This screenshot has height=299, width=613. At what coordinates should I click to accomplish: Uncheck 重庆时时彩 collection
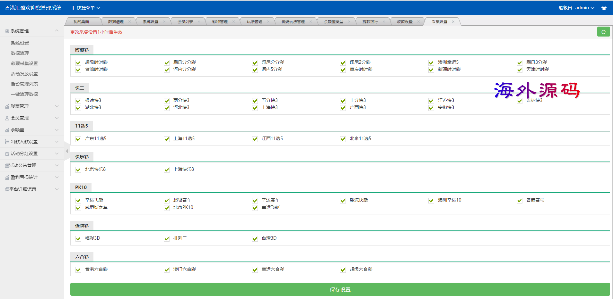point(343,70)
